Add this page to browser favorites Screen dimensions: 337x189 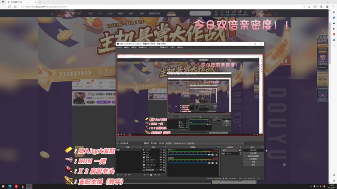(x=309, y=7)
